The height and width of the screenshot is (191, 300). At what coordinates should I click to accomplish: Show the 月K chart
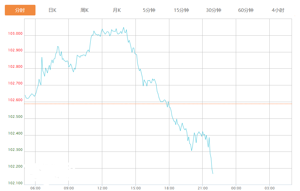pos(117,10)
